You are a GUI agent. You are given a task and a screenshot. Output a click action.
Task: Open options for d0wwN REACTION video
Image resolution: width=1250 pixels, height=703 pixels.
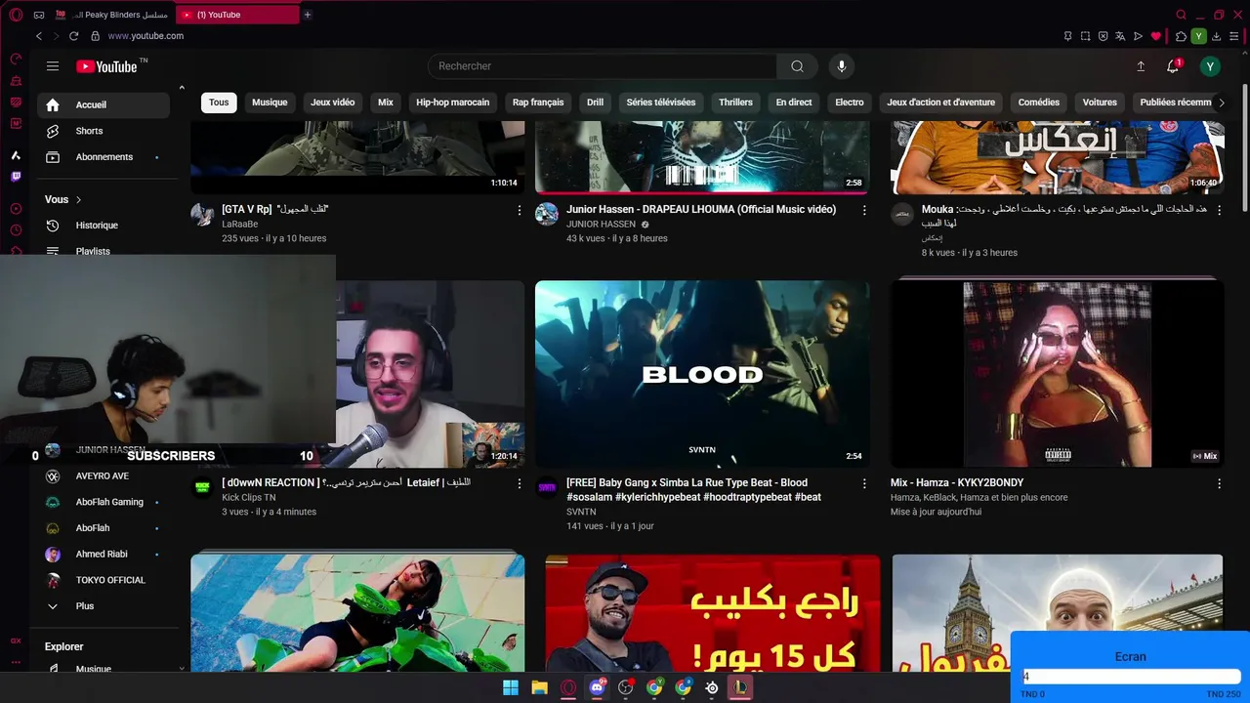pyautogui.click(x=520, y=483)
